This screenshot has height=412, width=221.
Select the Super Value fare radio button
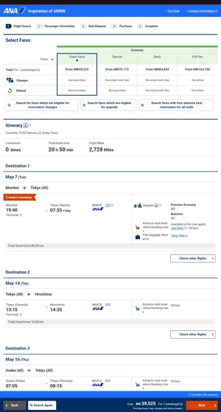click(x=77, y=61)
